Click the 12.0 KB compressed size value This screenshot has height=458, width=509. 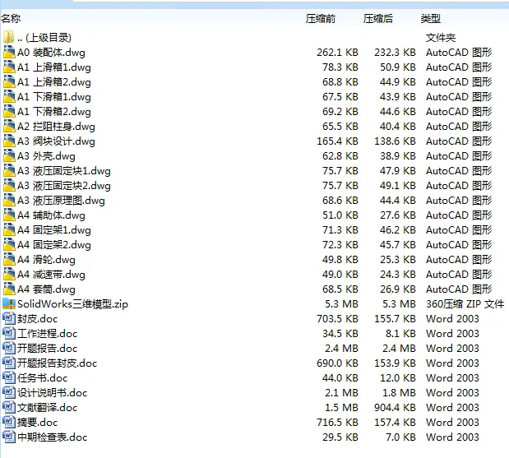click(398, 377)
